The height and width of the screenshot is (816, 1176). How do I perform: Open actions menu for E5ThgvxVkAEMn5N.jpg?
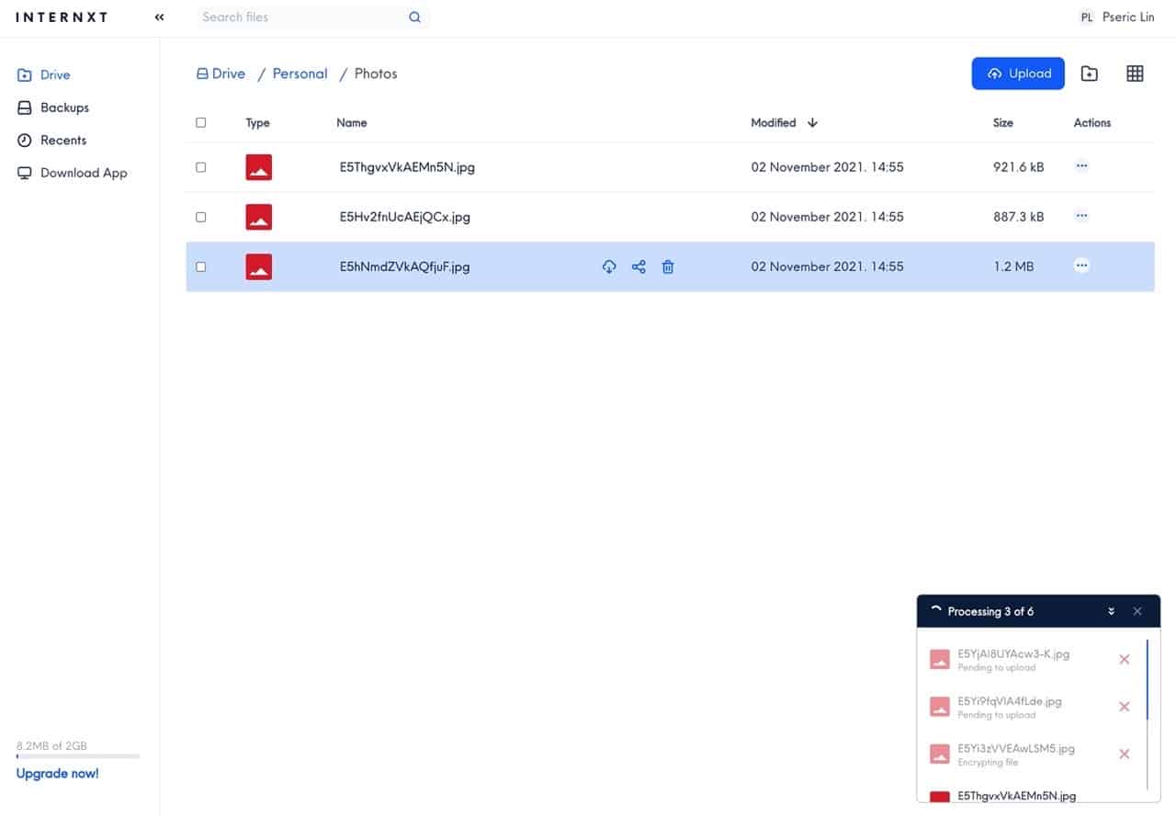1081,166
